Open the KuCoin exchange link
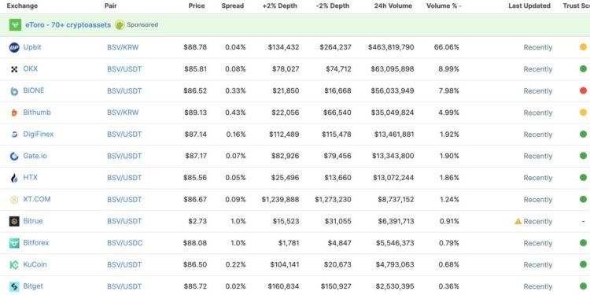Viewport: 590px width, 295px height. [35, 264]
